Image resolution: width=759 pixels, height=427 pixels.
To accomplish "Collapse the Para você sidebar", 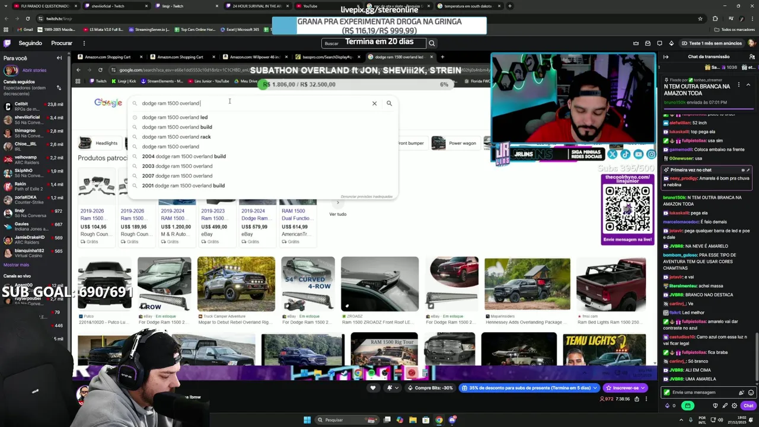I will [x=59, y=58].
